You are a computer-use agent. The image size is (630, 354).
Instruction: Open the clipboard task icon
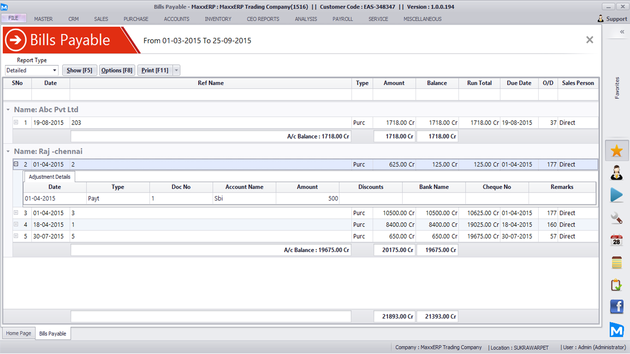[617, 285]
